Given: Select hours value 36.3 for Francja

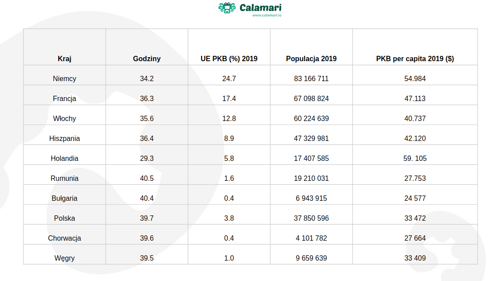Looking at the screenshot, I should coord(147,98).
